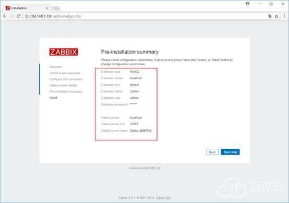This screenshot has height=203, width=289.
Task: Select Configure DB connection step
Action: [x=66, y=79]
